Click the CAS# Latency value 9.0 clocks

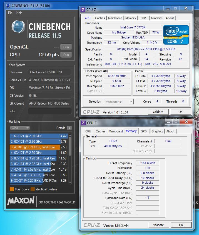coord(148,173)
